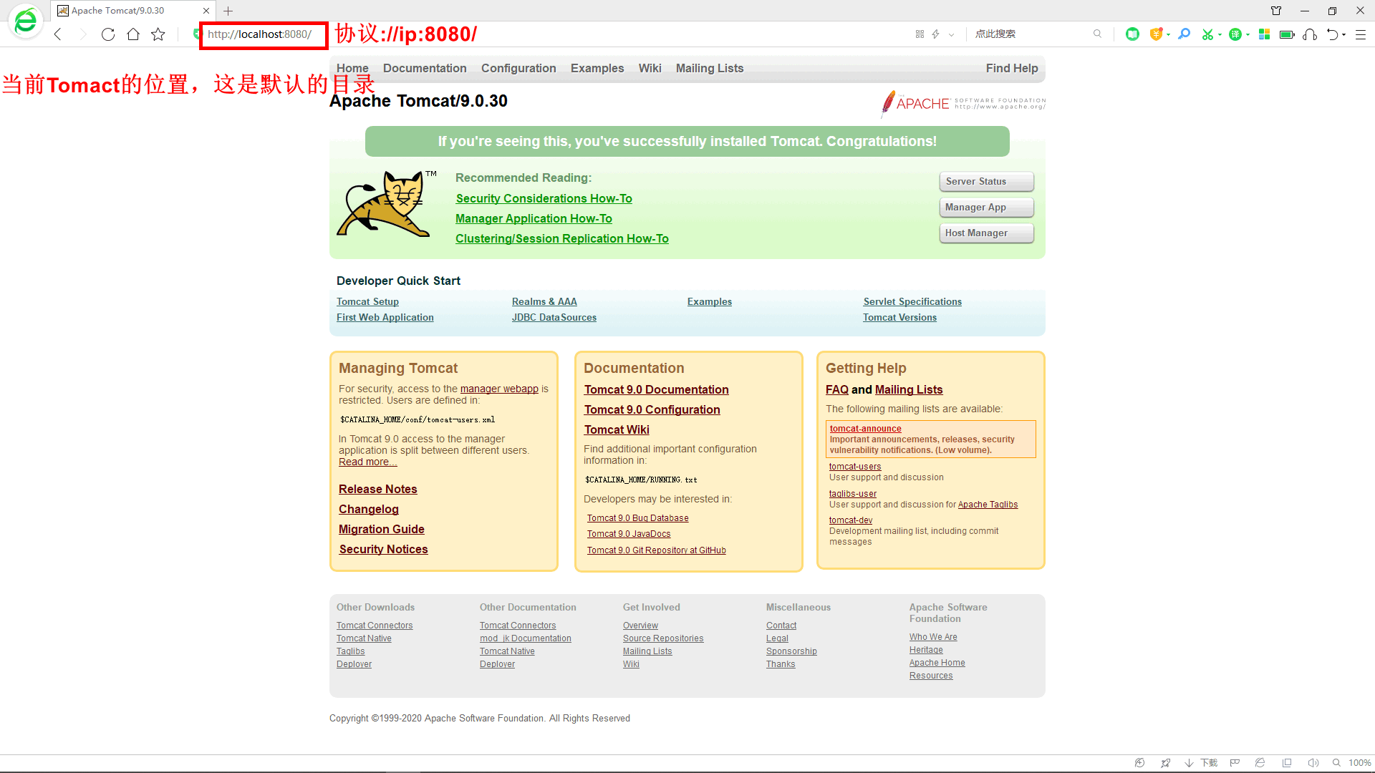
Task: Click the Tomcat cat logo image
Action: point(386,204)
